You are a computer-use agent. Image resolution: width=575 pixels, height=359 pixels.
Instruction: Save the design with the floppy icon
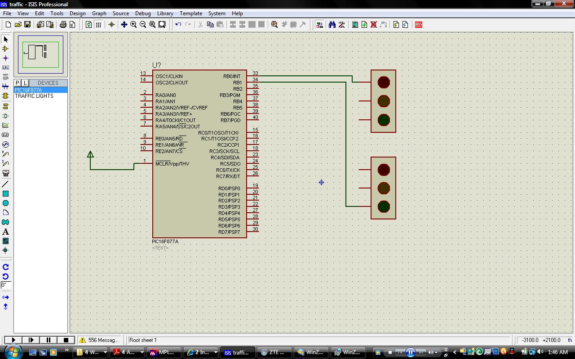point(27,25)
